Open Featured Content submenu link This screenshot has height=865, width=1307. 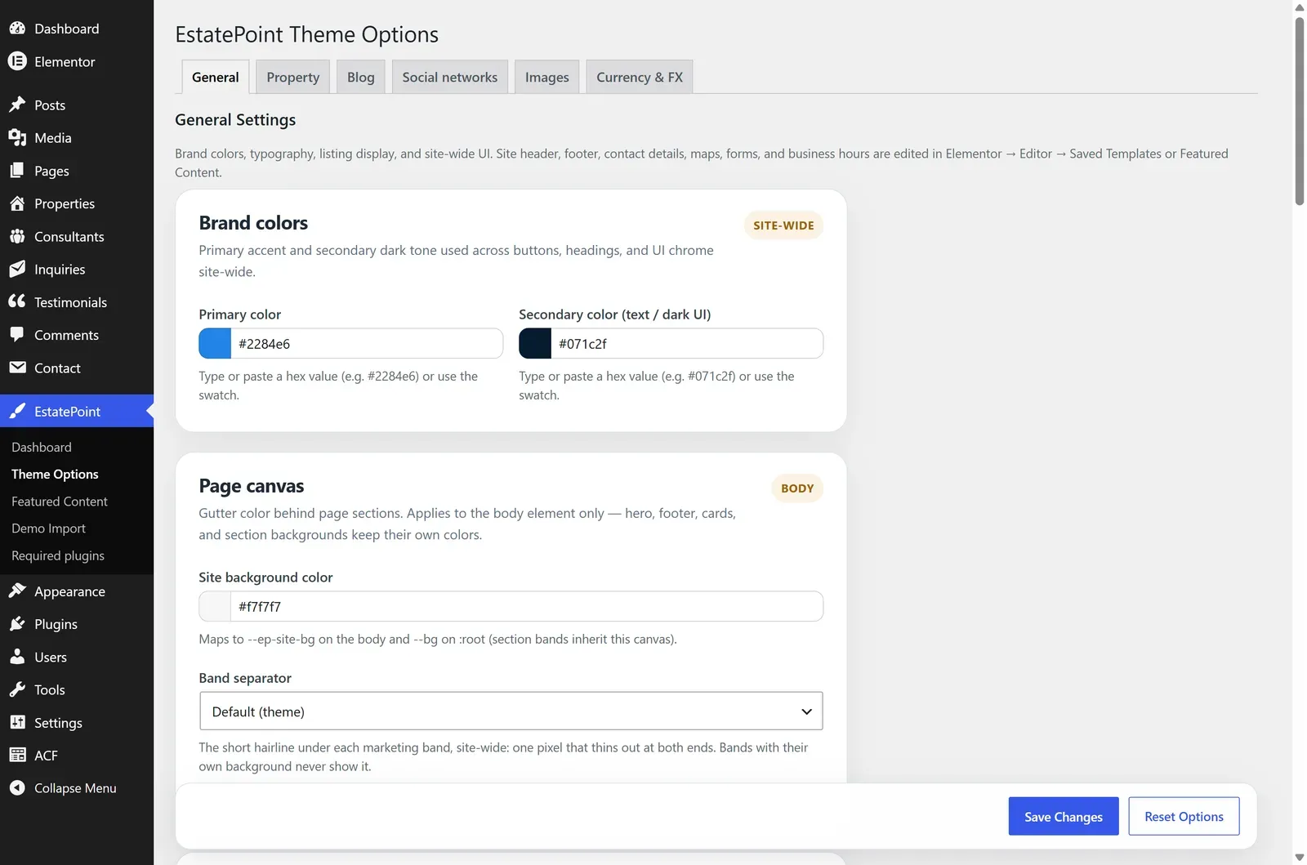click(60, 501)
